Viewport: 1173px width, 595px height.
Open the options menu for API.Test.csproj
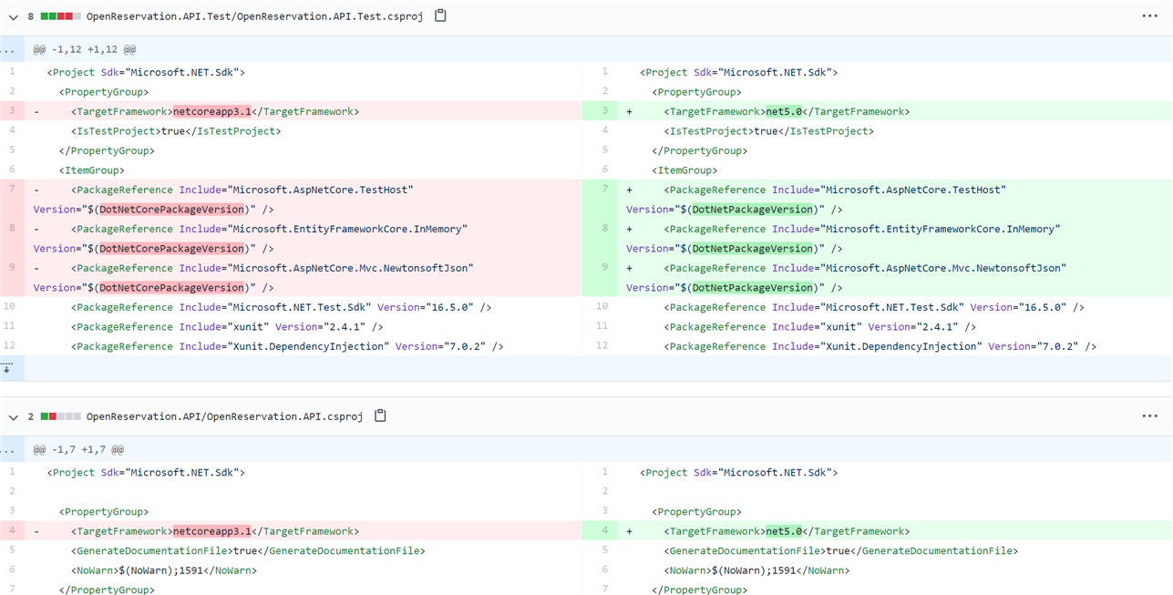1149,15
